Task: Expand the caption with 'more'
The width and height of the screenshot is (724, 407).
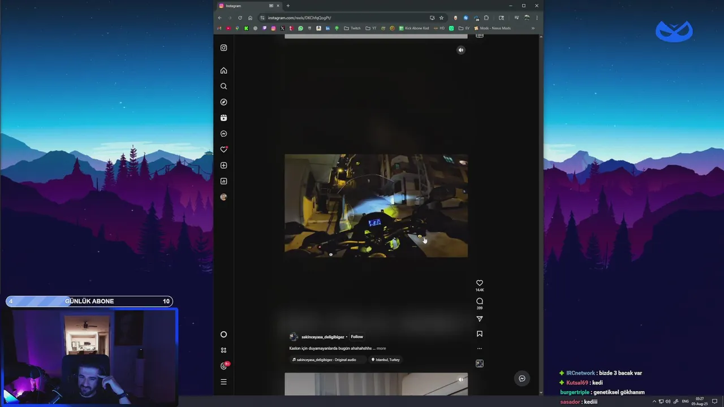Action: (381, 349)
